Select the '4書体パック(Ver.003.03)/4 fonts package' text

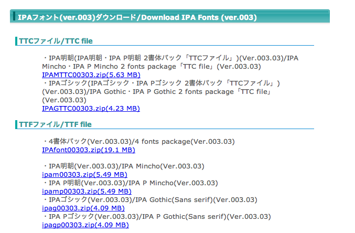tap(138, 142)
